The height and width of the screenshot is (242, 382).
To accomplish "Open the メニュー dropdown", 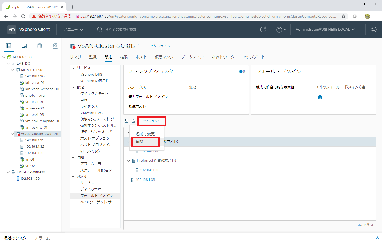I will click(x=74, y=30).
